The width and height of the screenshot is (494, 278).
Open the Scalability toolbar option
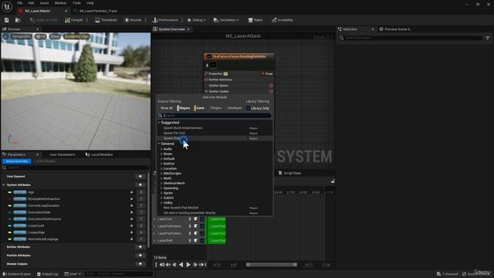click(283, 20)
